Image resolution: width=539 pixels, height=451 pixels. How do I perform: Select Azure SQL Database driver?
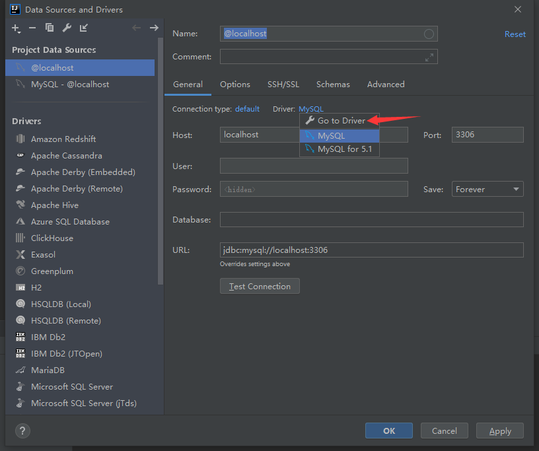click(x=80, y=221)
